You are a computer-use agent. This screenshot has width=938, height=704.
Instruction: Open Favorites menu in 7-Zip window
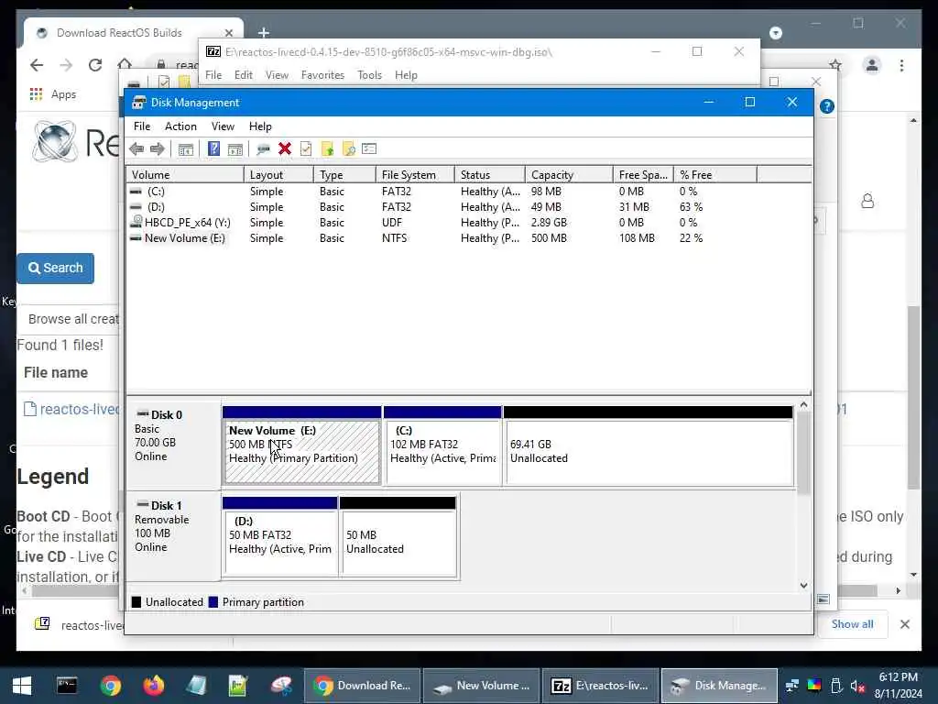(x=322, y=75)
